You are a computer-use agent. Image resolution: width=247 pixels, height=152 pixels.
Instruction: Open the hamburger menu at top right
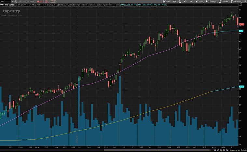point(245,1)
